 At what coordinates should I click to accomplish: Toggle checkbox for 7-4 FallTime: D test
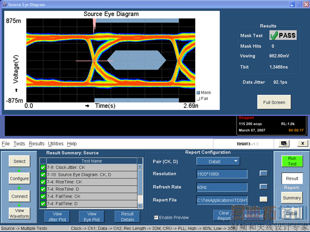[43, 204]
